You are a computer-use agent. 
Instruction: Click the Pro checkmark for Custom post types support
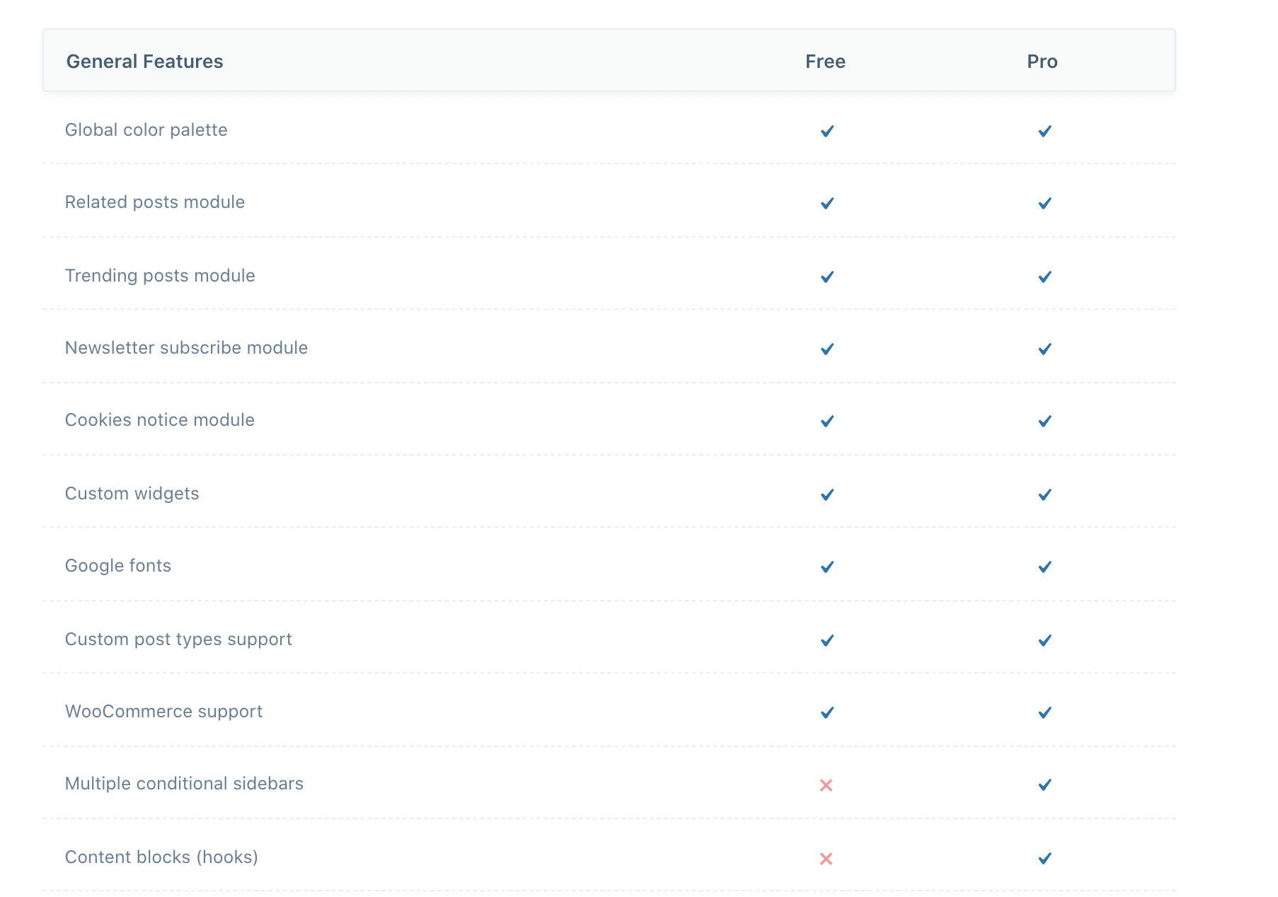click(1044, 640)
